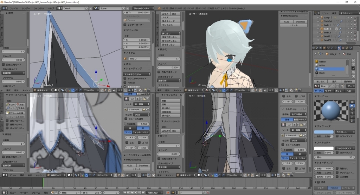Viewport: 360px width, 195px height.
Task: Click the 終了 end frame 250 field
Action: tap(91, 193)
